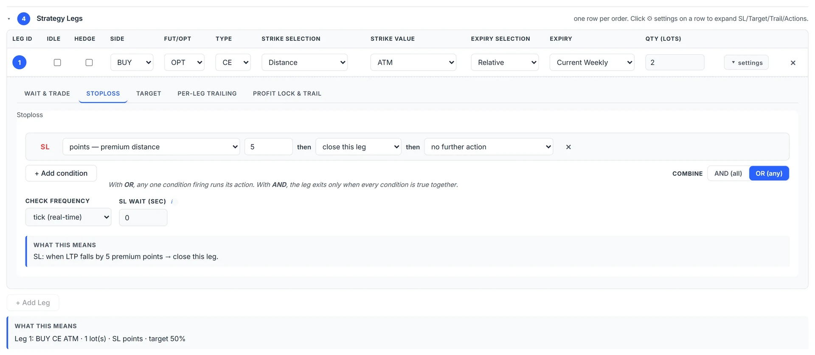Click the Qty (Lots) input field
Viewport: 815px width, 355px height.
click(675, 62)
